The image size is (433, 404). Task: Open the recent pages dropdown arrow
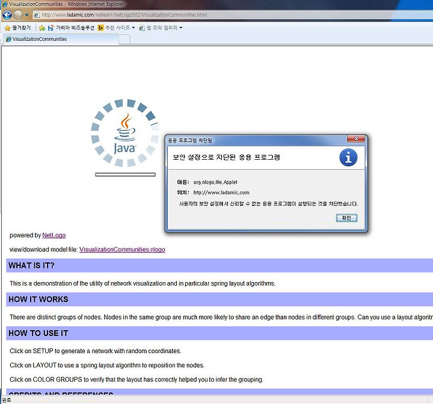[27, 15]
